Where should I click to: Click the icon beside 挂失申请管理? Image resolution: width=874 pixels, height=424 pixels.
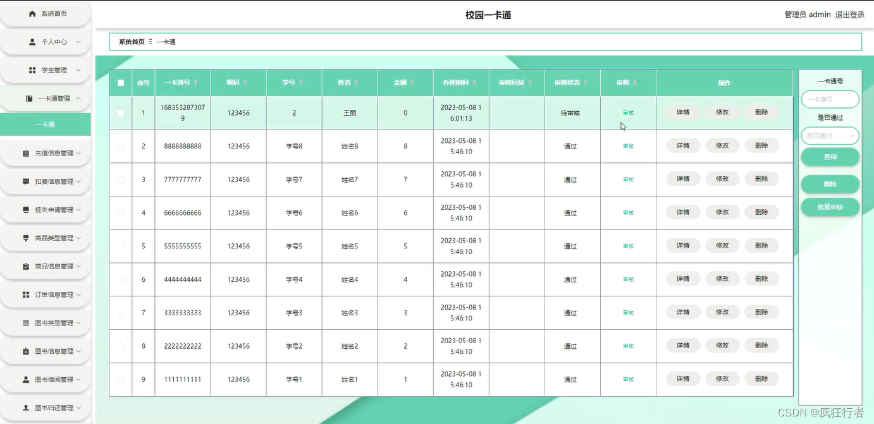(26, 210)
